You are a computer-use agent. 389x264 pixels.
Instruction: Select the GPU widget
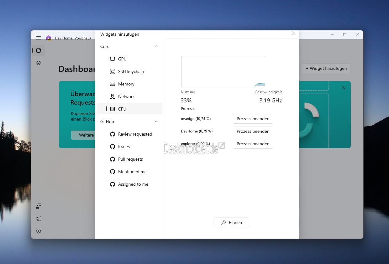[129, 59]
